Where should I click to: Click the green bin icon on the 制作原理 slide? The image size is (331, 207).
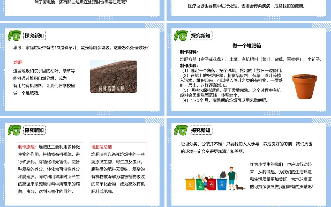[14, 130]
